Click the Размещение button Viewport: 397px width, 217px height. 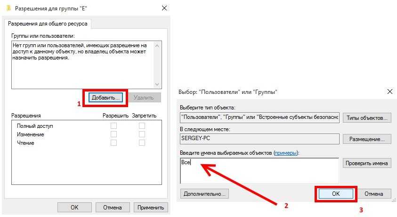(x=366, y=139)
